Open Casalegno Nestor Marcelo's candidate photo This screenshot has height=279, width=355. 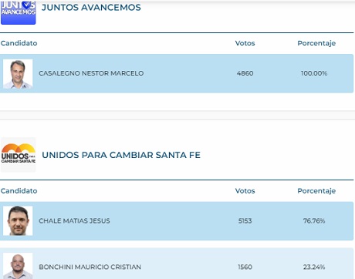pos(18,74)
